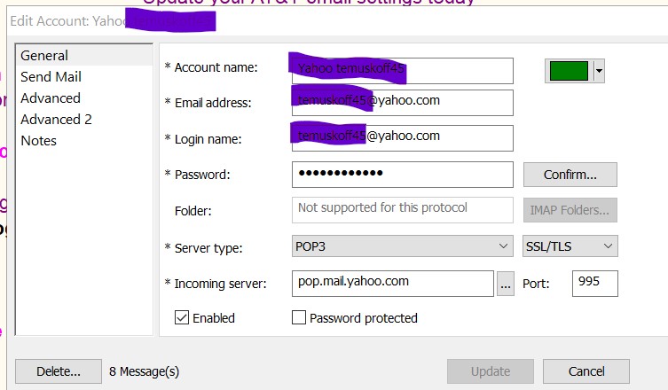Image resolution: width=668 pixels, height=390 pixels.
Task: Toggle the Enabled checkbox
Action: tap(182, 317)
